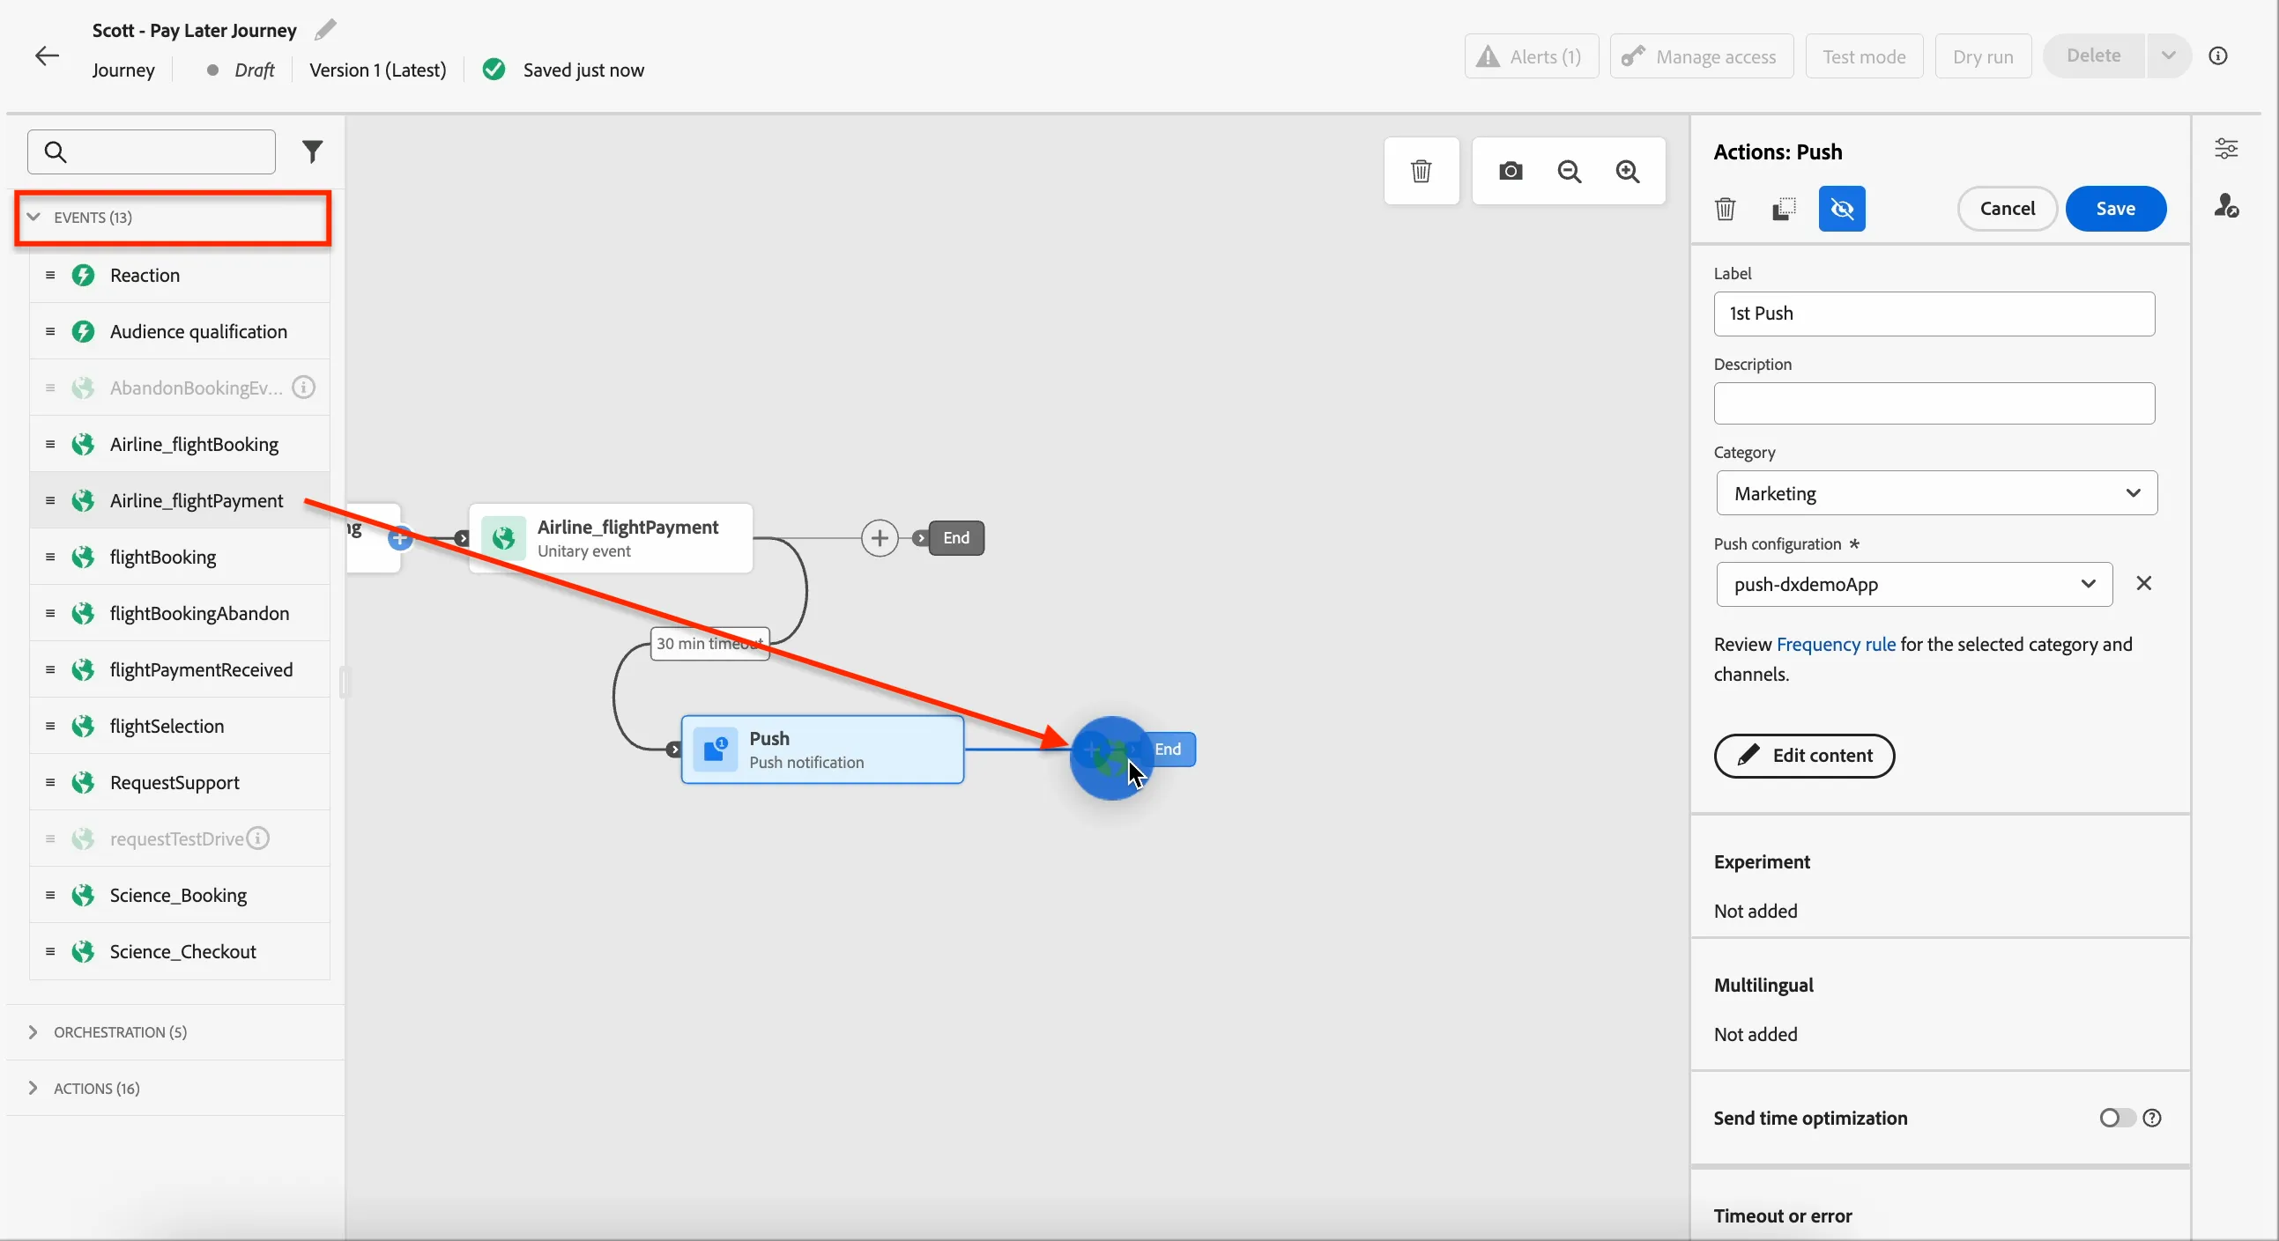Open journey info icon in header
The image size is (2279, 1241).
[2218, 55]
